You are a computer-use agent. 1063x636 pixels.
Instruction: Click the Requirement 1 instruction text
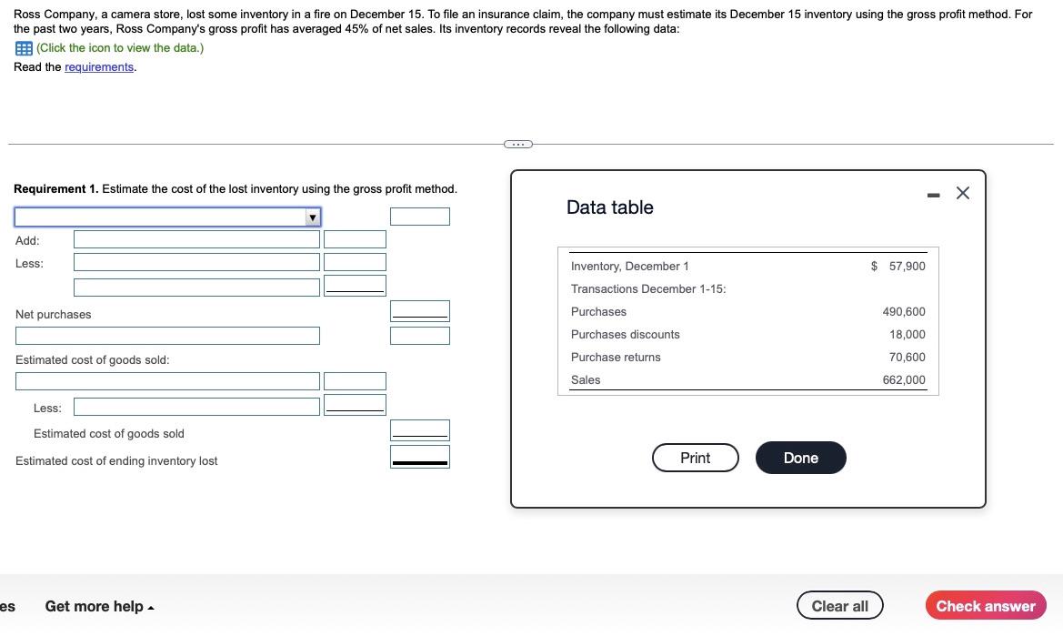pos(236,189)
